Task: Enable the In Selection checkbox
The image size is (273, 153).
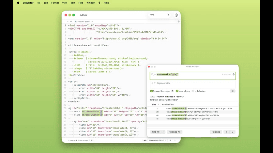Action: pos(193,91)
